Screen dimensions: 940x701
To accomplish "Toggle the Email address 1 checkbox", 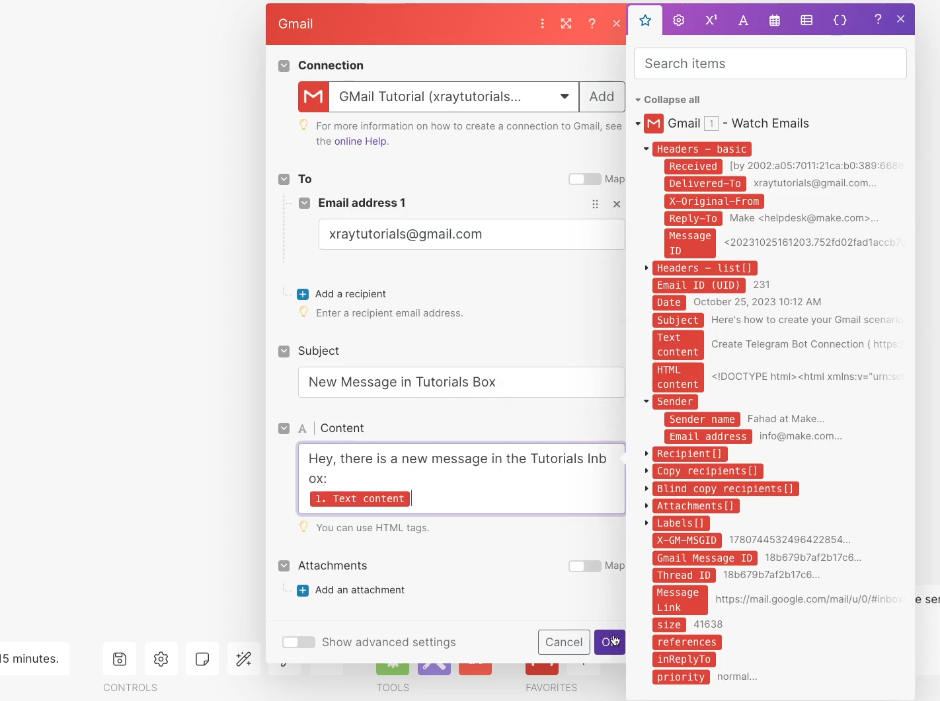I will point(305,203).
